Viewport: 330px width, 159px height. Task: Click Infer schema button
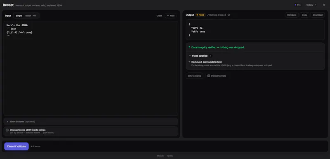194,76
